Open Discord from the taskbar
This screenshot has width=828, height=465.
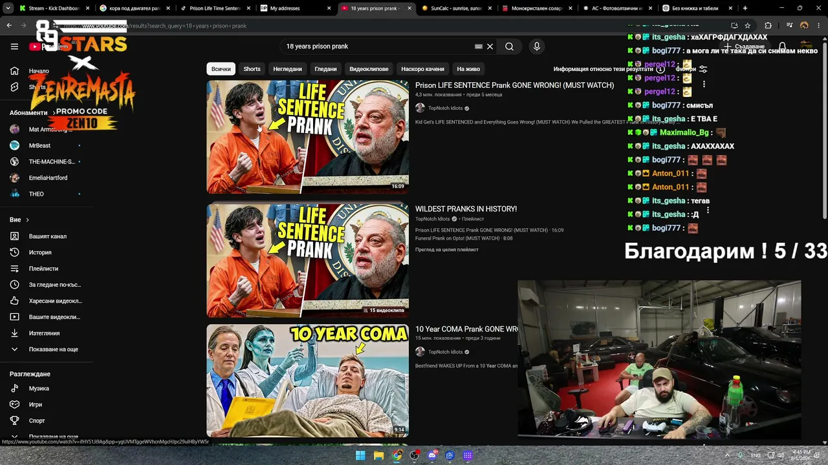(432, 455)
